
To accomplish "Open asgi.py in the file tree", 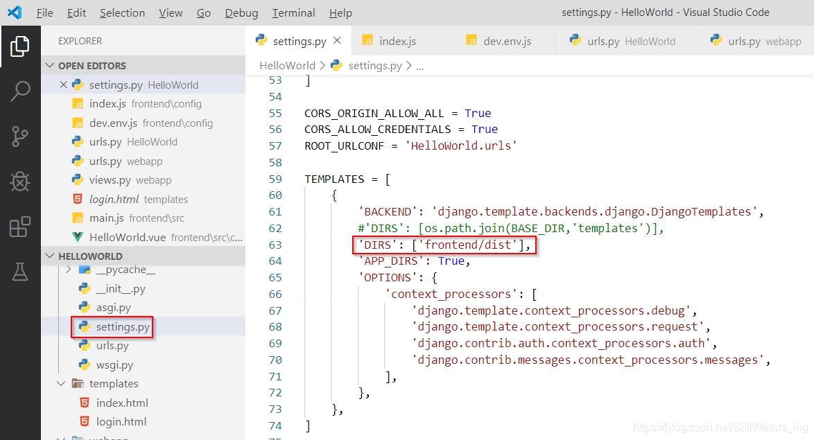I will point(144,308).
